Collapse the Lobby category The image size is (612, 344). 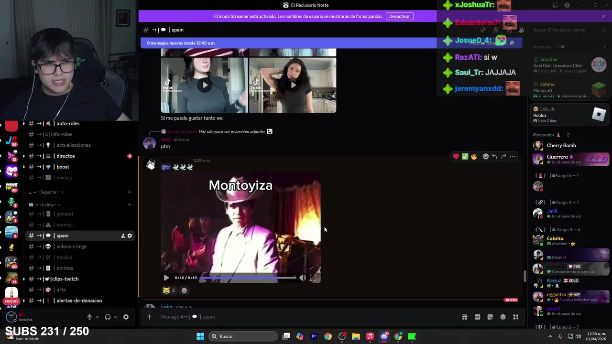click(45, 205)
